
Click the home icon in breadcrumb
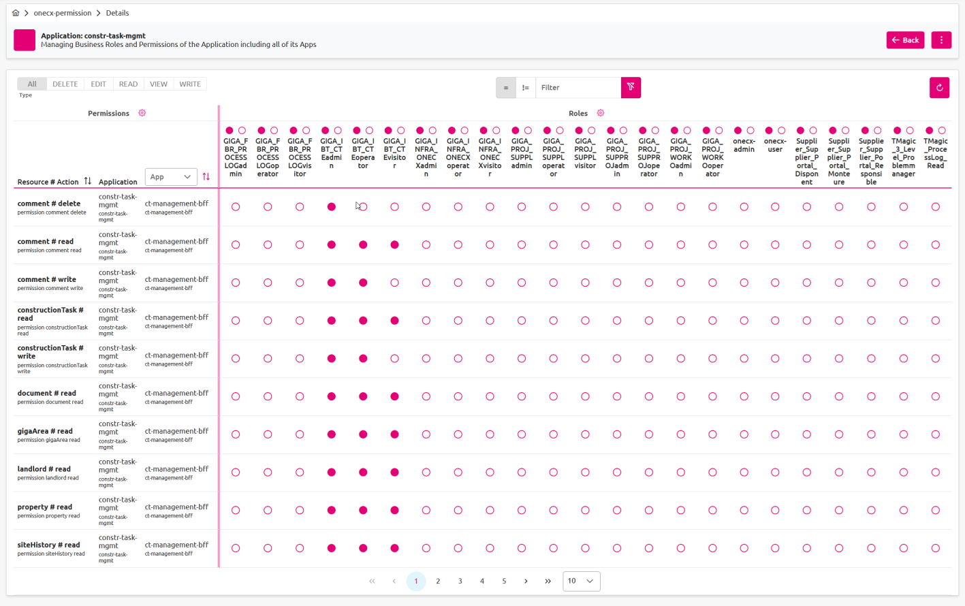pyautogui.click(x=16, y=13)
